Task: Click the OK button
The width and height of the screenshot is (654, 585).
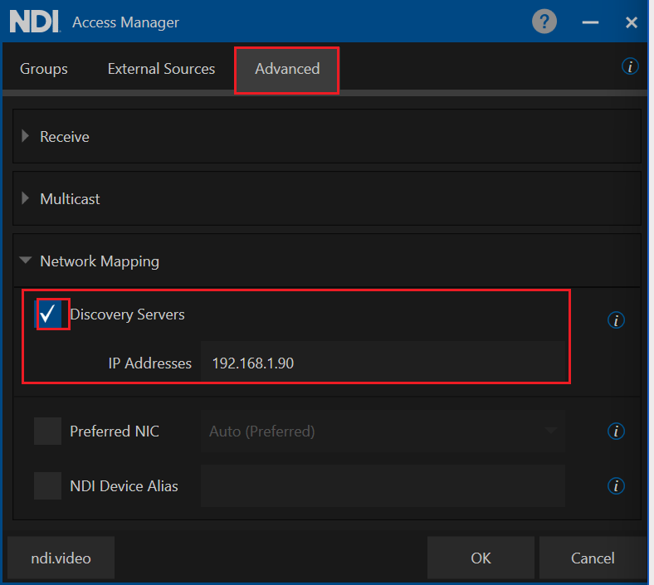Action: click(x=481, y=558)
